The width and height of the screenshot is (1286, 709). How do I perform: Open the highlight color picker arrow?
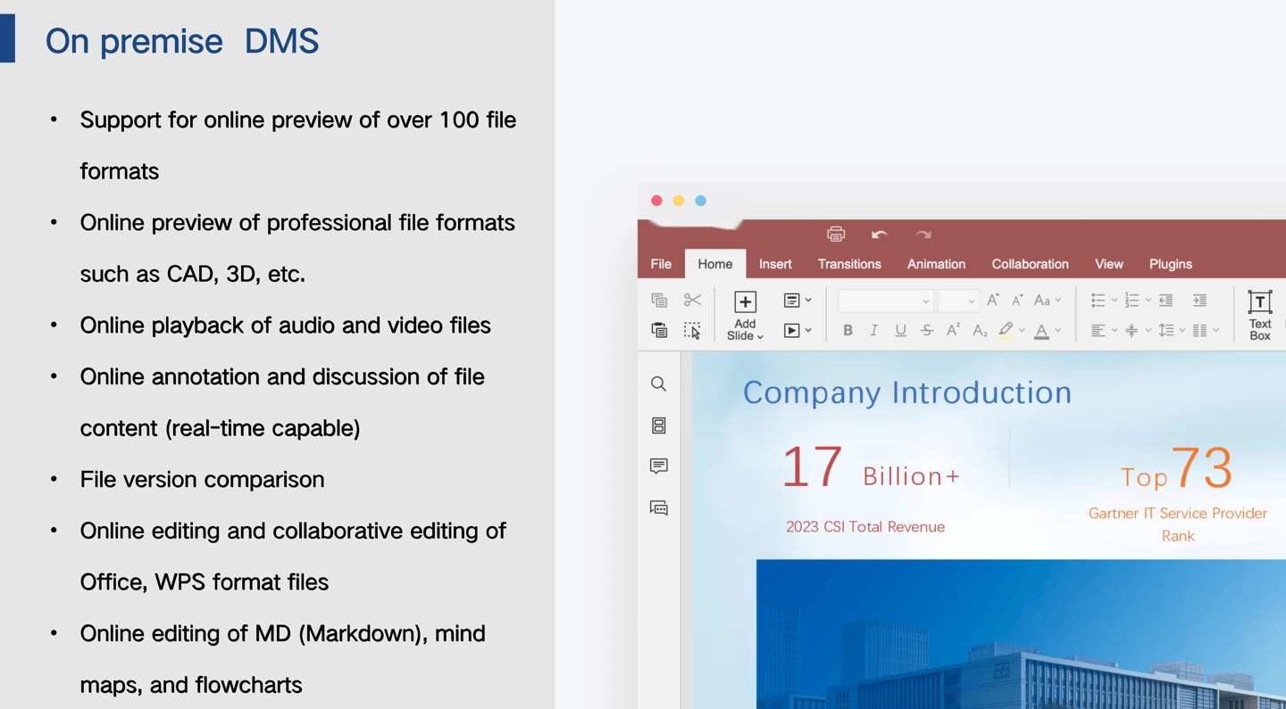click(x=1023, y=331)
